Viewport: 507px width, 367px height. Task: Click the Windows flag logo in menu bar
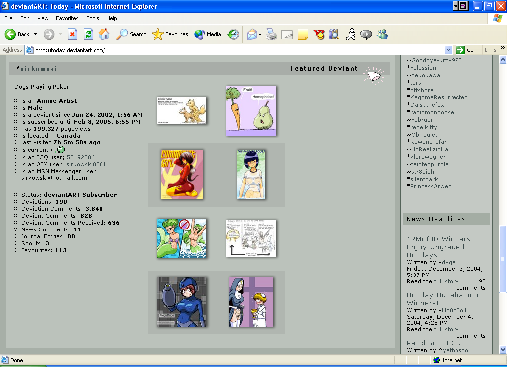pos(498,18)
